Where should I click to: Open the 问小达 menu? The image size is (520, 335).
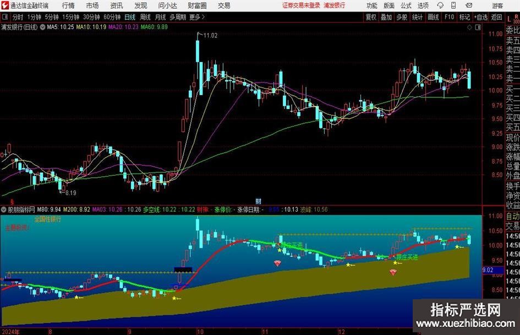click(x=167, y=6)
